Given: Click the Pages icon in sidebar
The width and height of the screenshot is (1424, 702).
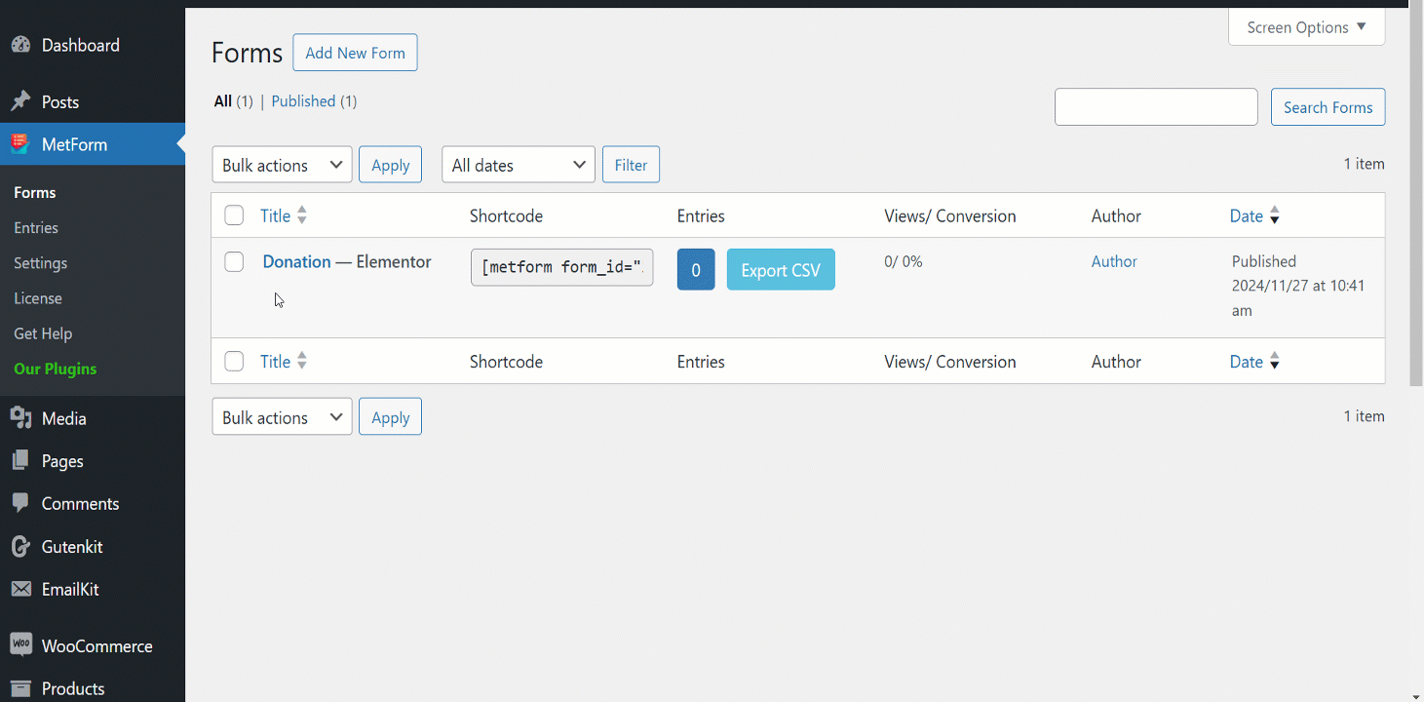Looking at the screenshot, I should [x=20, y=461].
